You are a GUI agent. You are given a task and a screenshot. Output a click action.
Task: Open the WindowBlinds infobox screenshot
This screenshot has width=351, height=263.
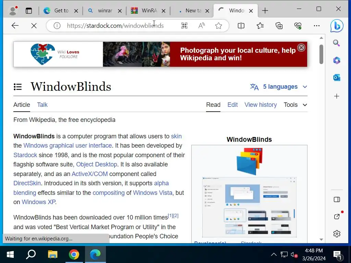coord(249,207)
